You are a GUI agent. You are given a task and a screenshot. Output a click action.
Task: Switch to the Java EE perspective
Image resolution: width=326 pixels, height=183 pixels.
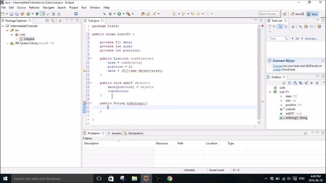[x=297, y=14]
